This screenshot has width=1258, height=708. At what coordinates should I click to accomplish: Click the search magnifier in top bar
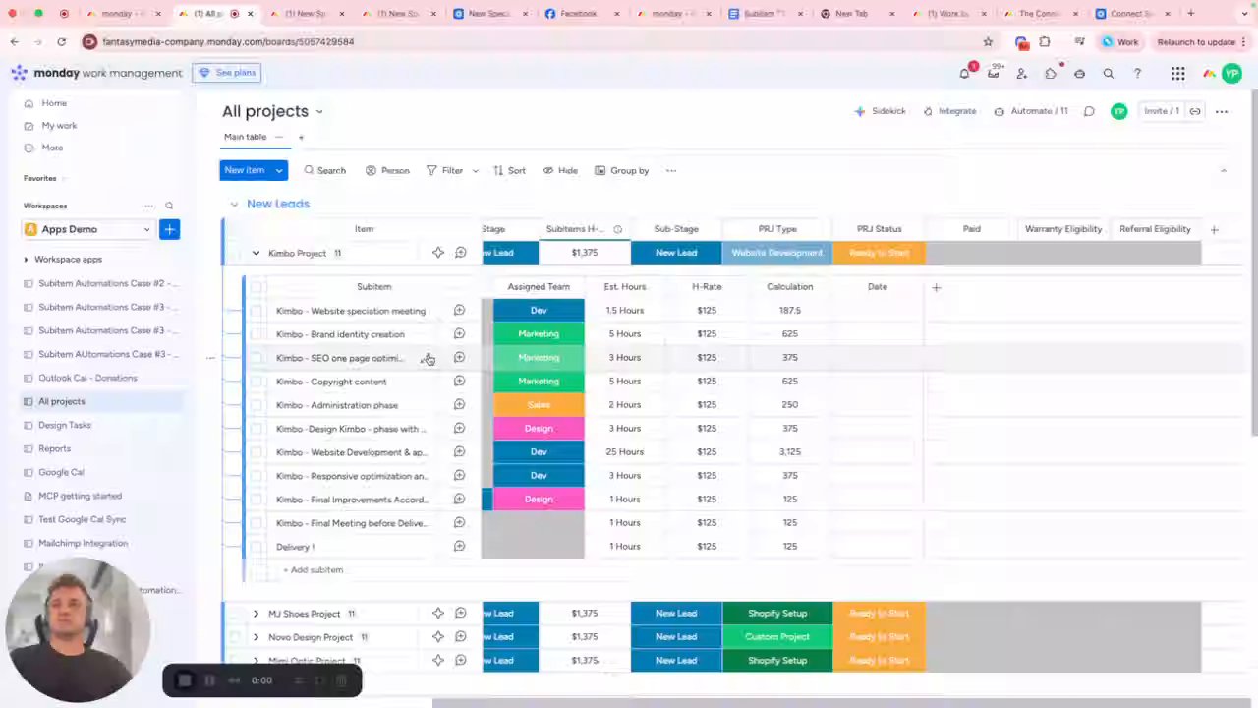pos(1109,73)
